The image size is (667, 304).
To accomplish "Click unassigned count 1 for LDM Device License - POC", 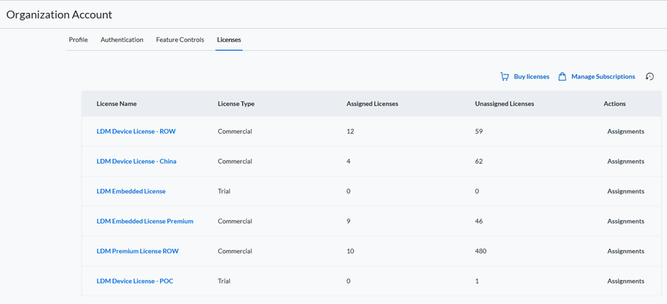I will 477,281.
